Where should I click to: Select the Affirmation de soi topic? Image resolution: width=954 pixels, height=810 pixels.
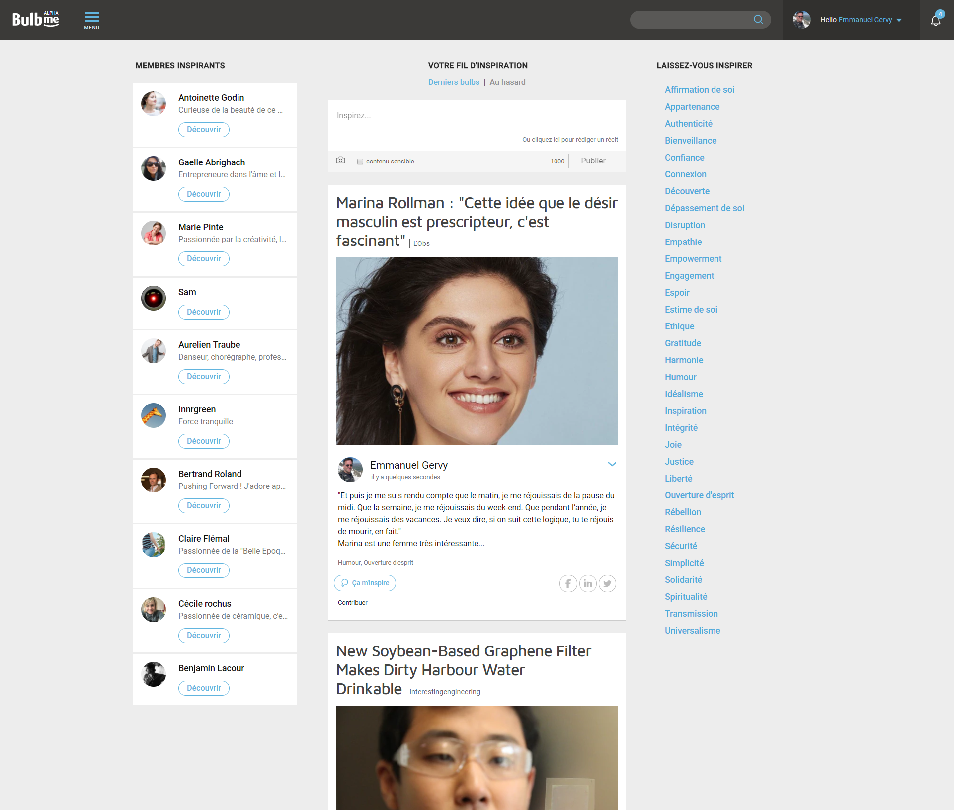(700, 90)
